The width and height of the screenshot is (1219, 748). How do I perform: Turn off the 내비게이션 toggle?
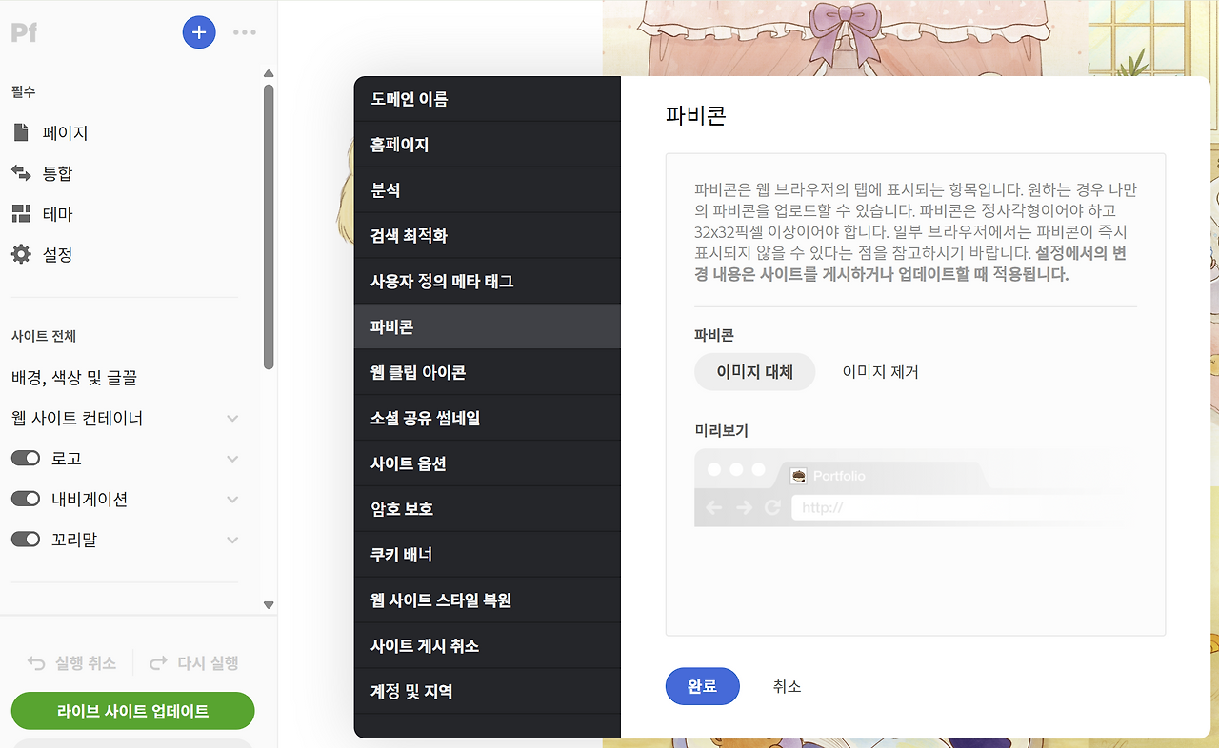click(25, 499)
